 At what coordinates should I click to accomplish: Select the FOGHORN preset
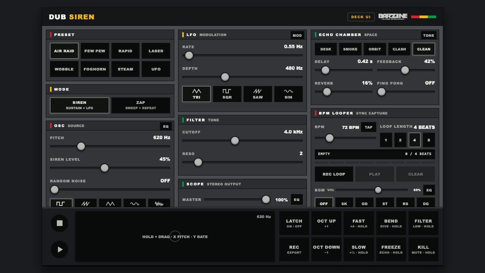(95, 69)
